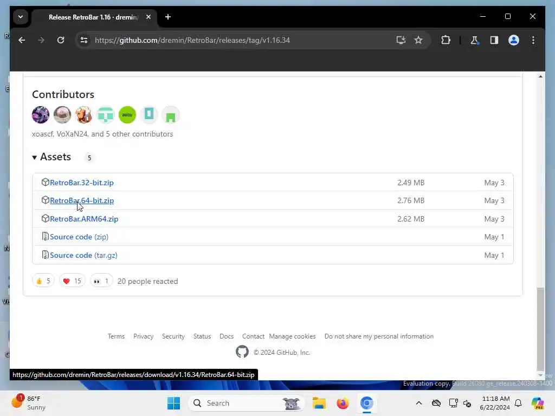Open the clock showing 11:18 AM
Image resolution: width=555 pixels, height=416 pixels.
click(495, 403)
